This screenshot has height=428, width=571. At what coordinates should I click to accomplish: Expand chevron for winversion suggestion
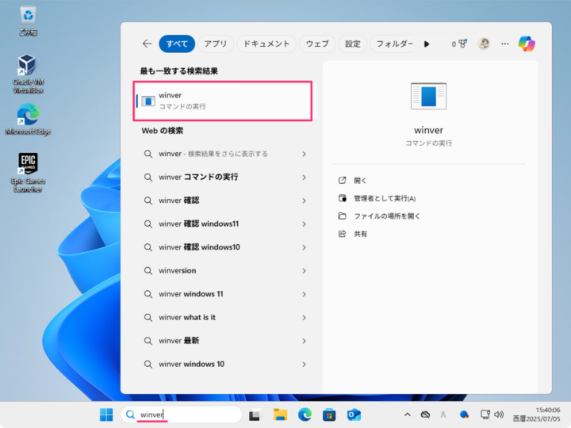tap(304, 271)
